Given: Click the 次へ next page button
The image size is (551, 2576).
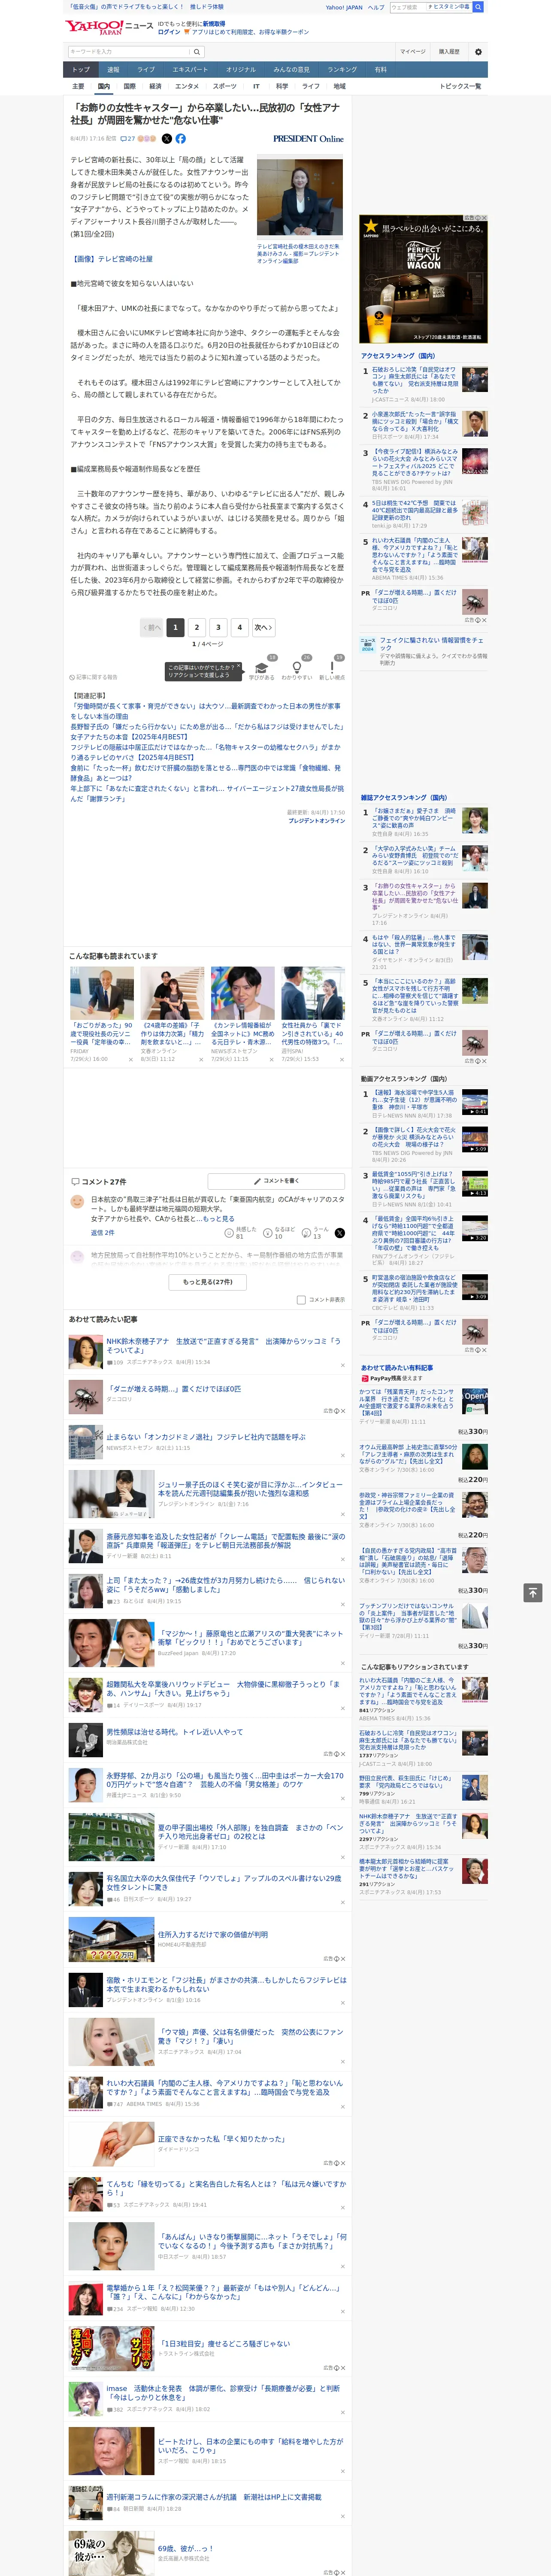Looking at the screenshot, I should click(x=263, y=628).
